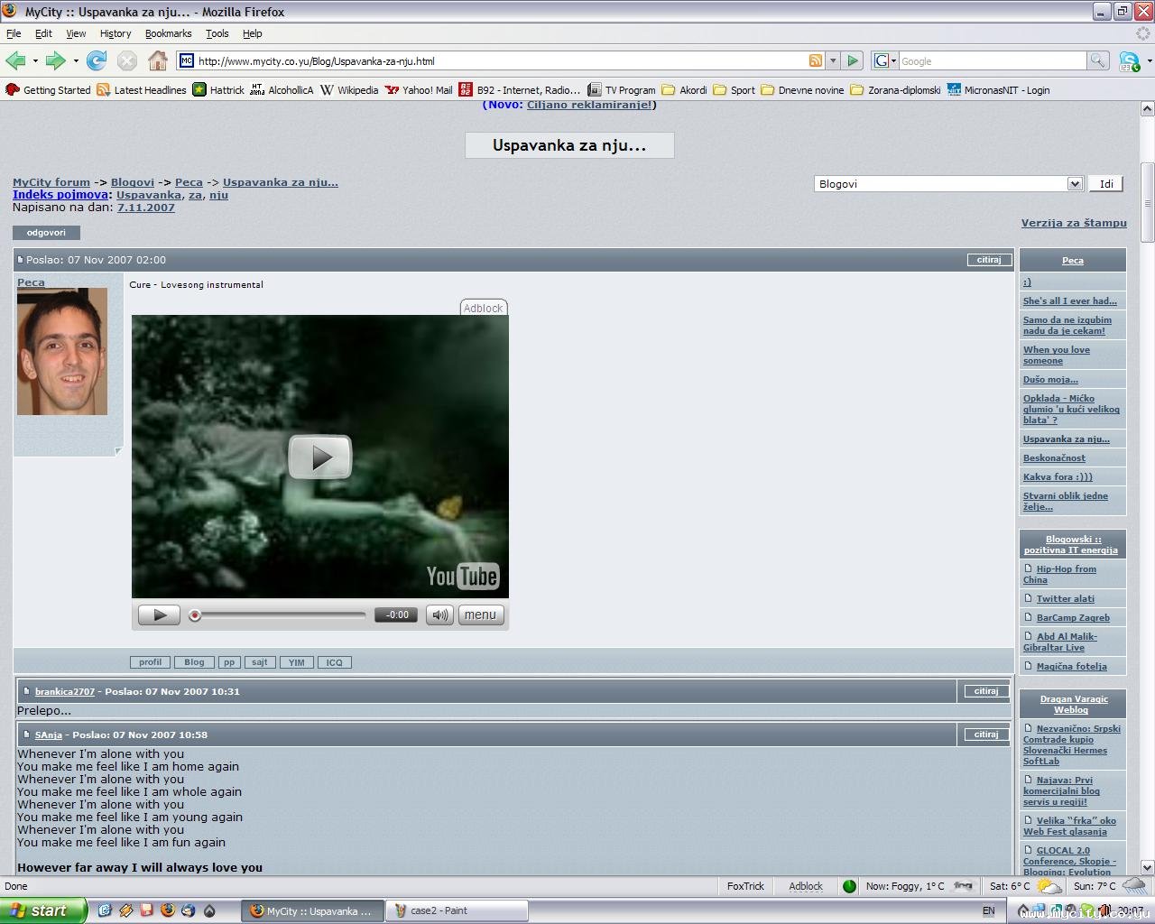
Task: Click the large play overlay on the video
Action: click(320, 457)
